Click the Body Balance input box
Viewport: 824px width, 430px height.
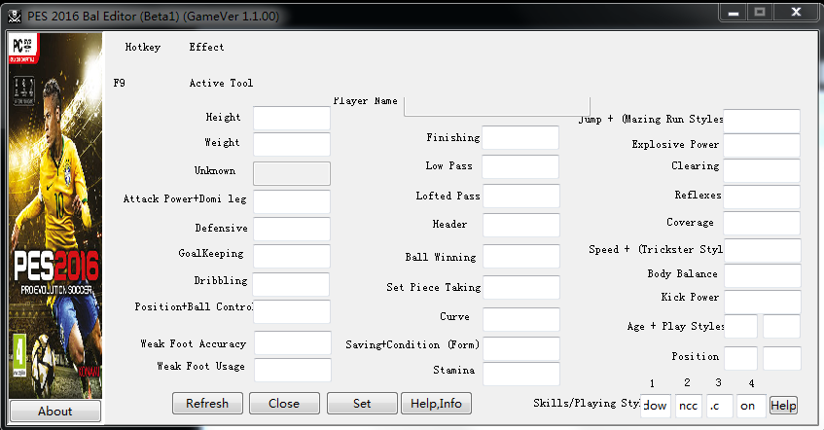[763, 276]
